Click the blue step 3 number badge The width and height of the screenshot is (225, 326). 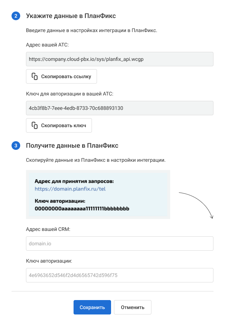point(16,146)
